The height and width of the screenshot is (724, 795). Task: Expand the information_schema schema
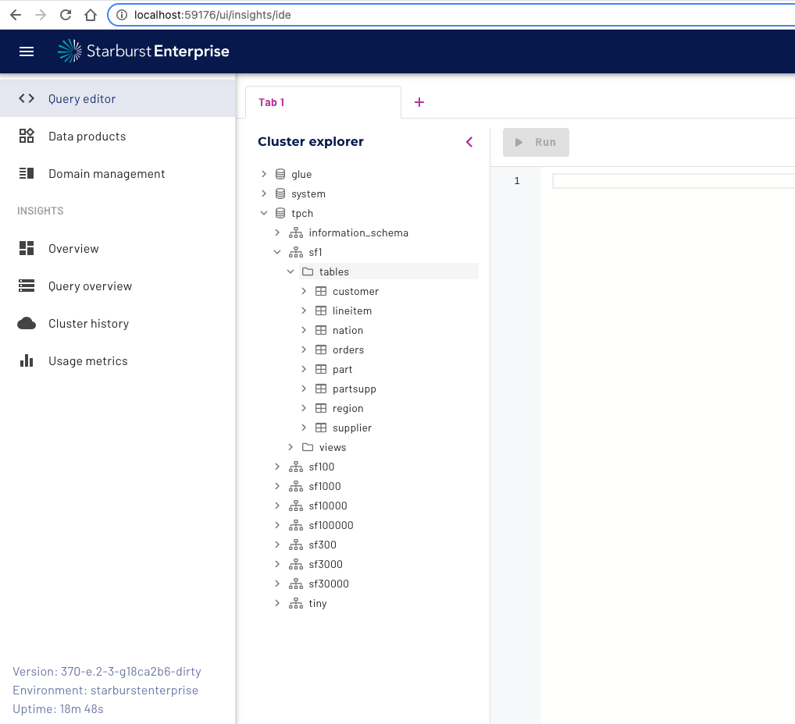point(276,232)
